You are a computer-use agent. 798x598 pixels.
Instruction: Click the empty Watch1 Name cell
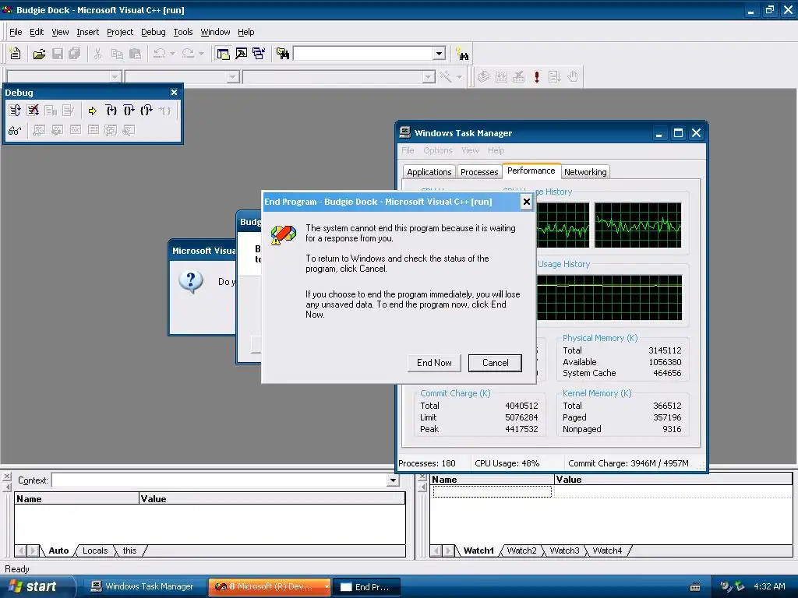coord(493,492)
